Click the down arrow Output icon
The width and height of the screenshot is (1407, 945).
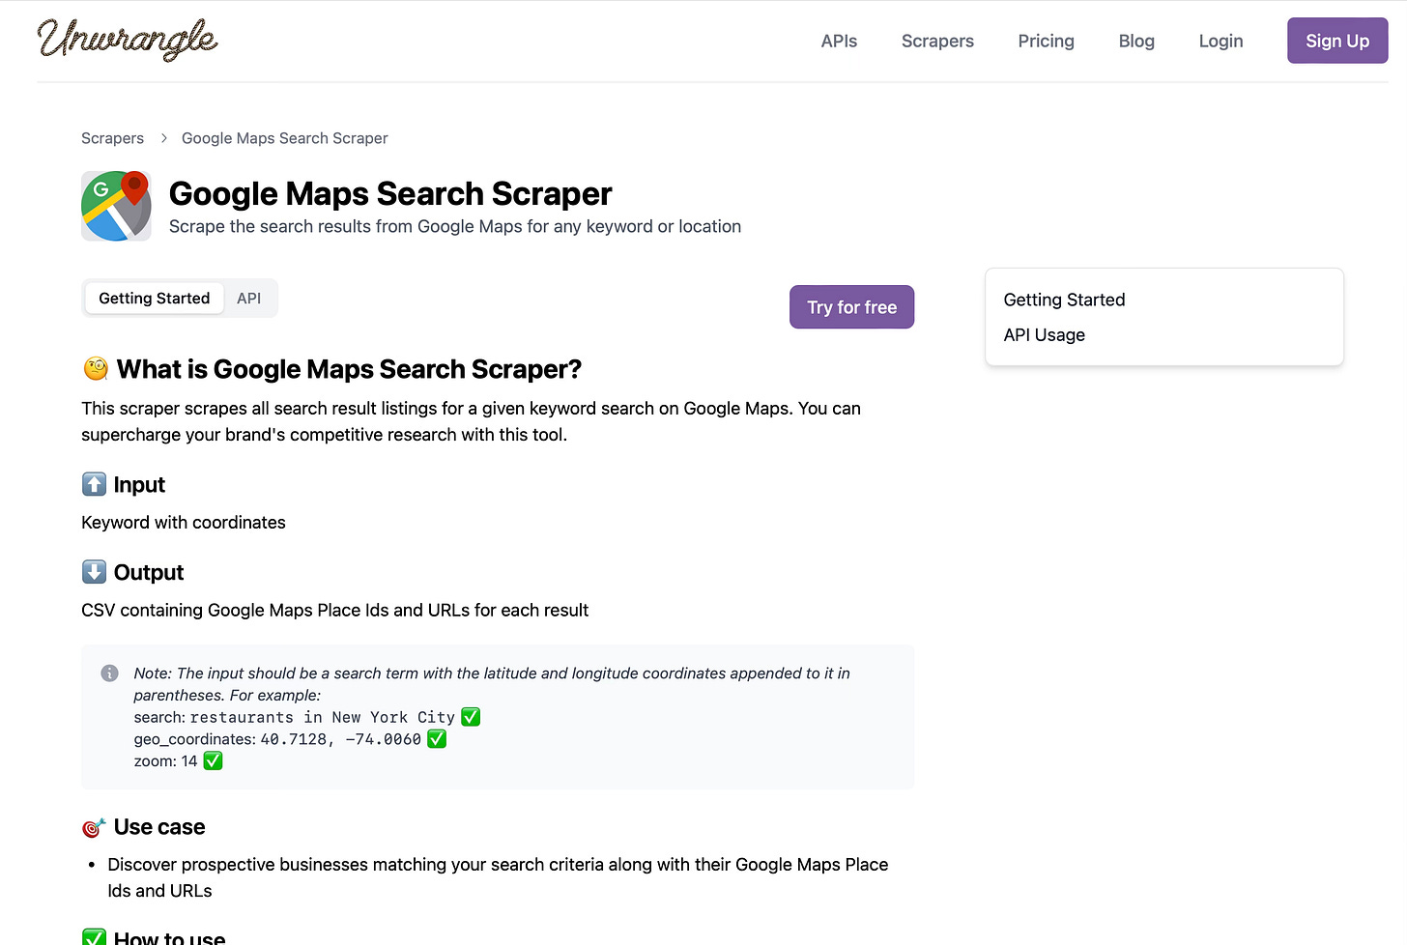(x=94, y=572)
